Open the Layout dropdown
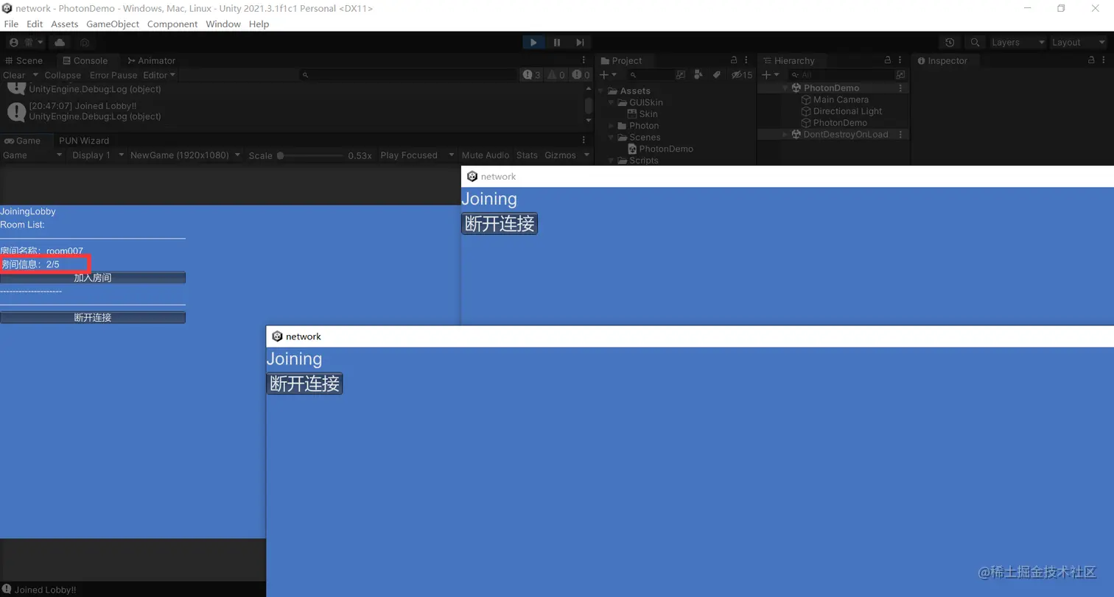This screenshot has width=1114, height=597. tap(1078, 43)
